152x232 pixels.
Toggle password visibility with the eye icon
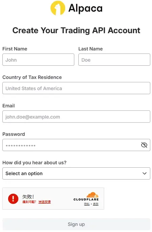[x=144, y=145]
